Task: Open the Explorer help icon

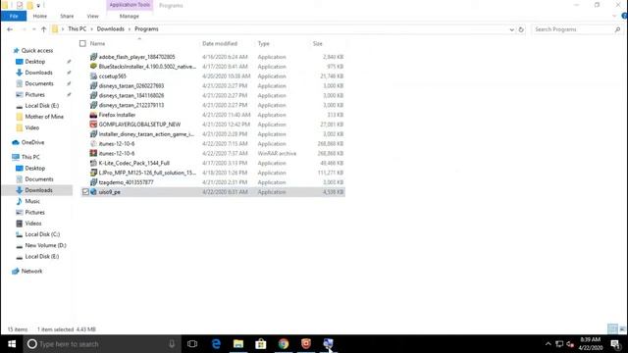Action: [624, 16]
